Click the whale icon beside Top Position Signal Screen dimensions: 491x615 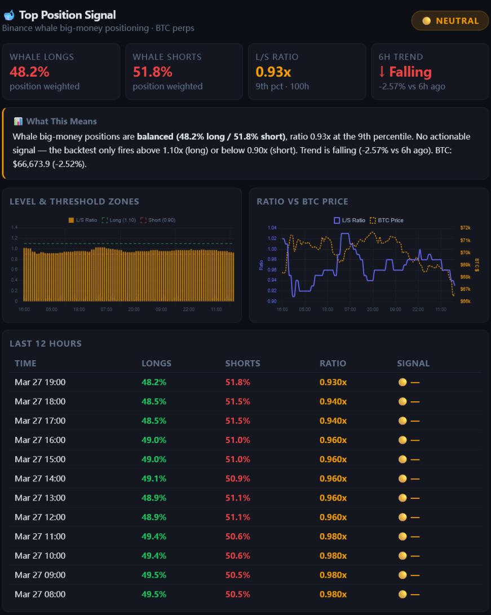pyautogui.click(x=9, y=15)
